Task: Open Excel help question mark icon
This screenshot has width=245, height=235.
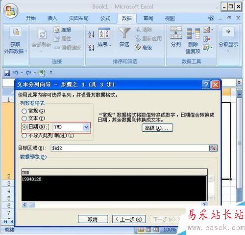Action: 211,18
